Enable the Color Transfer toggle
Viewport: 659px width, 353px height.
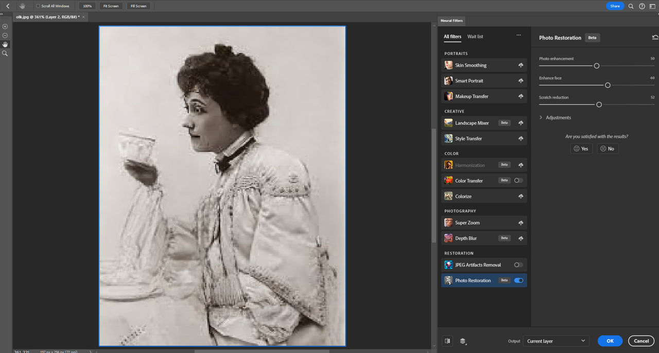coord(518,181)
